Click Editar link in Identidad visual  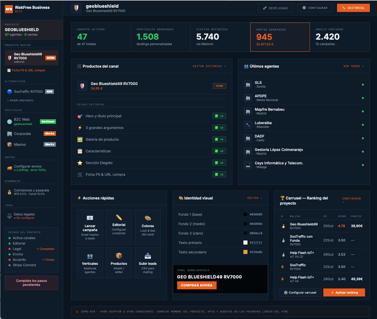point(255,198)
